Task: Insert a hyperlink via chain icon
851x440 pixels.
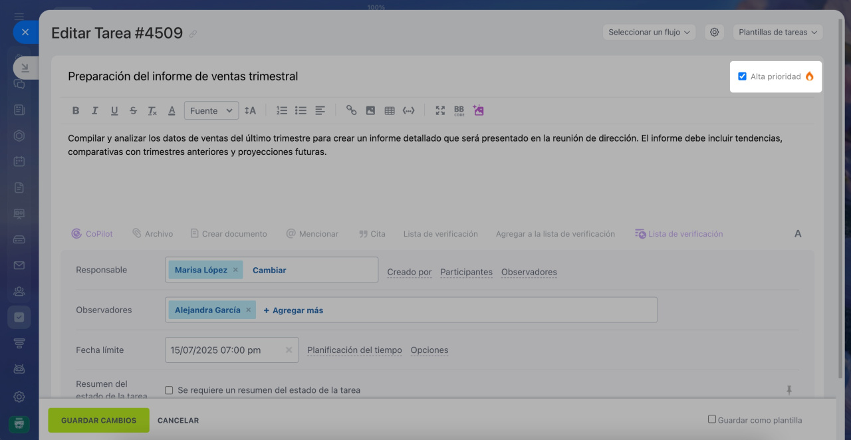Action: tap(351, 111)
